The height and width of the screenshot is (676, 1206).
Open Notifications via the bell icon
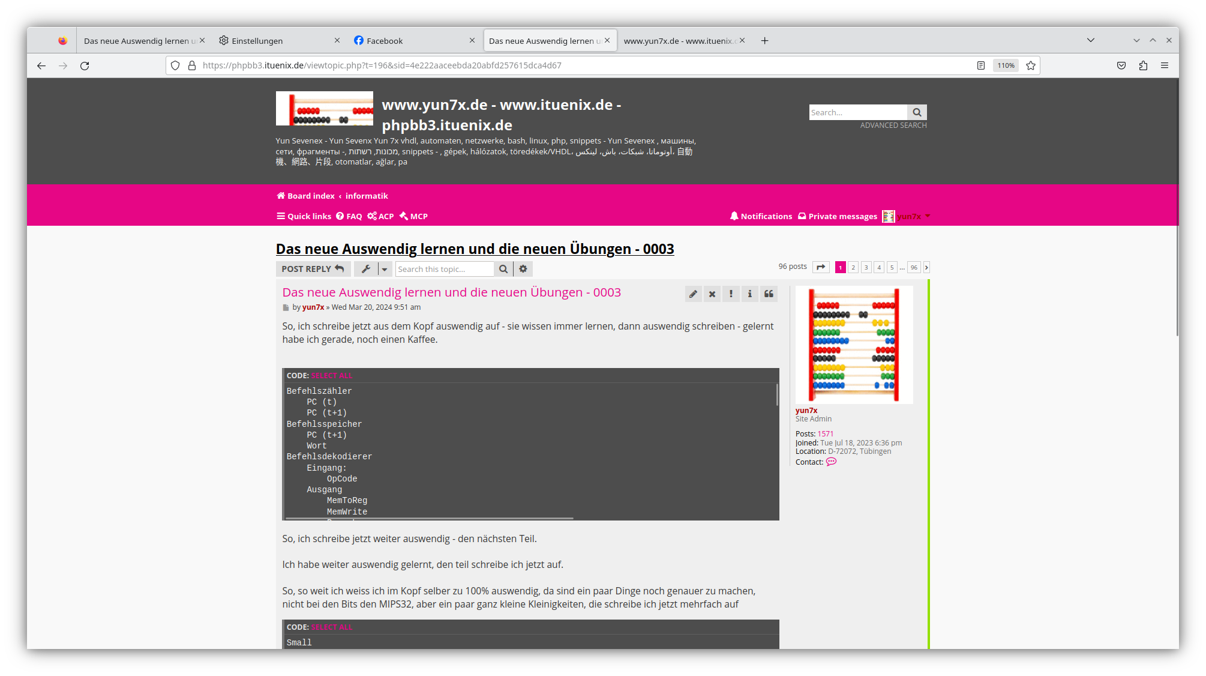(x=734, y=216)
